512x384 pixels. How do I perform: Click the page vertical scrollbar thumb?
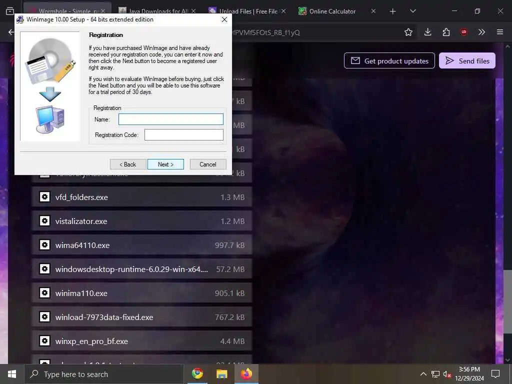pyautogui.click(x=507, y=301)
